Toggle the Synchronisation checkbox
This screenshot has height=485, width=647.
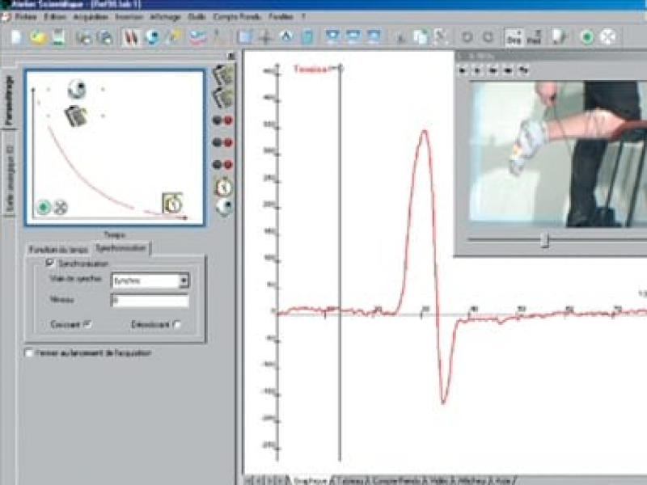coord(50,264)
